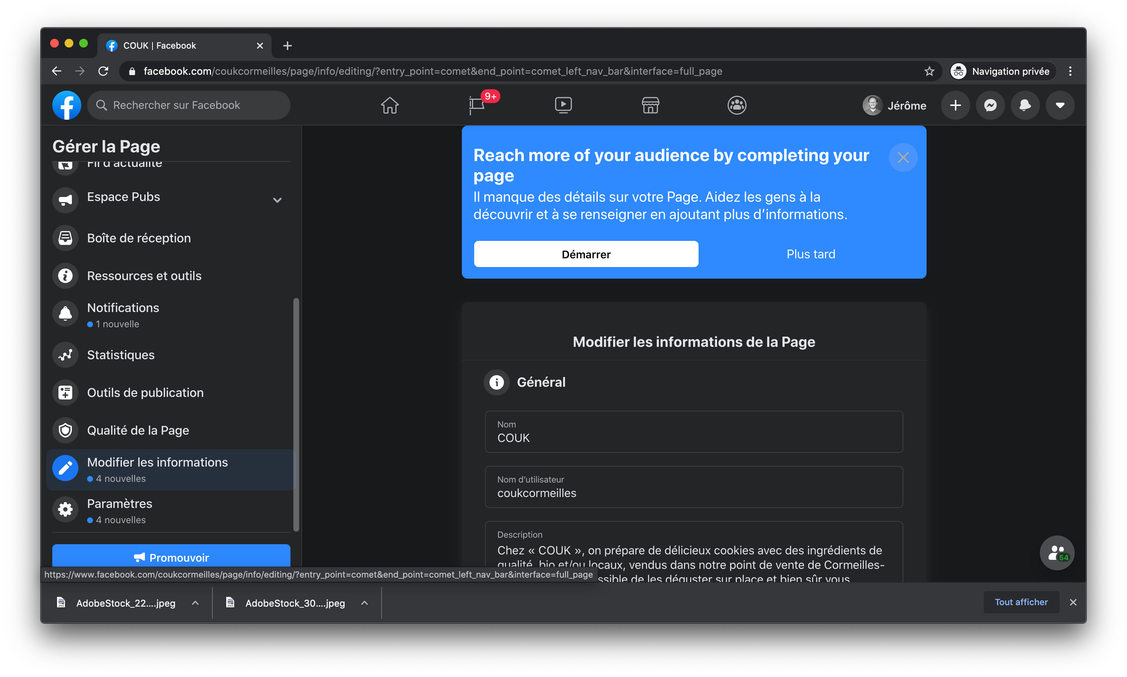
Task: Expand the Espace Pubs chevron
Action: click(x=277, y=200)
